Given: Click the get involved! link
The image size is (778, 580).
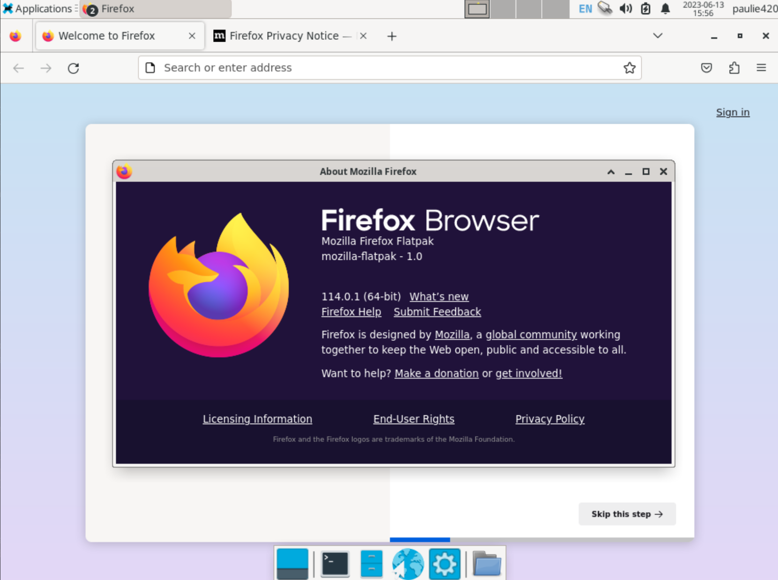Looking at the screenshot, I should tap(529, 374).
